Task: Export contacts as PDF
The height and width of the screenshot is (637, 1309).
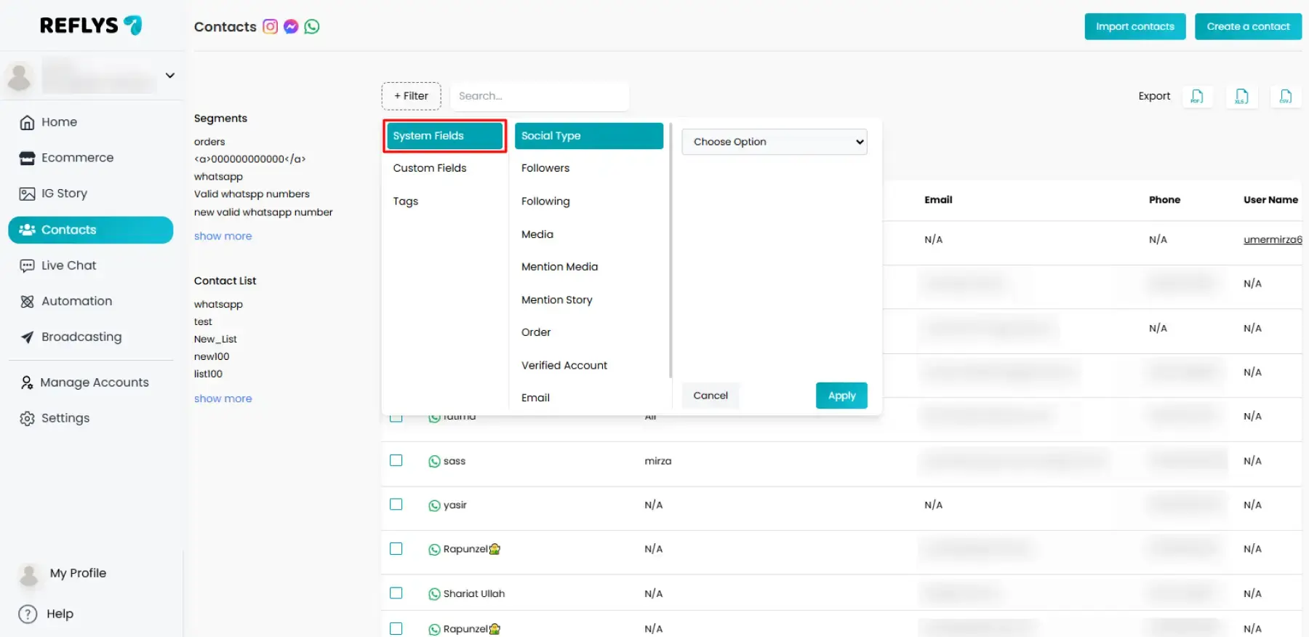Action: tap(1197, 96)
